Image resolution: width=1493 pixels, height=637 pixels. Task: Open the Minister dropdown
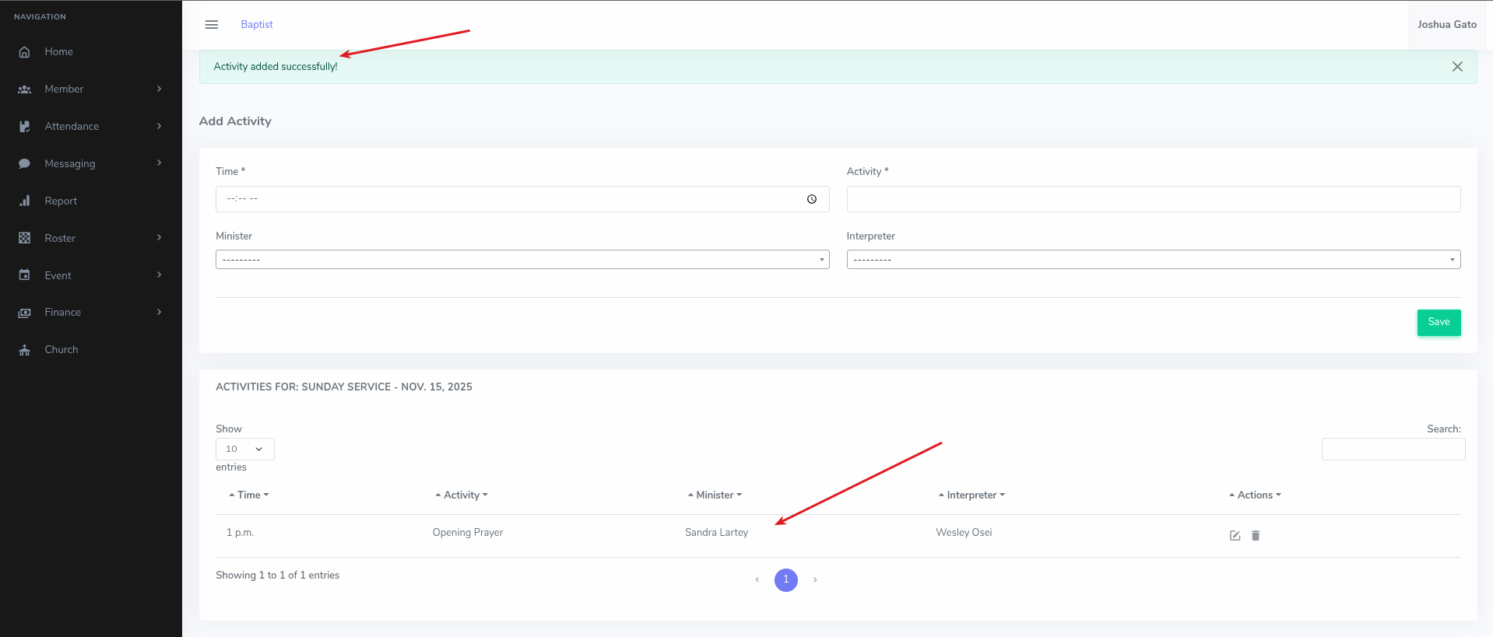[522, 260]
